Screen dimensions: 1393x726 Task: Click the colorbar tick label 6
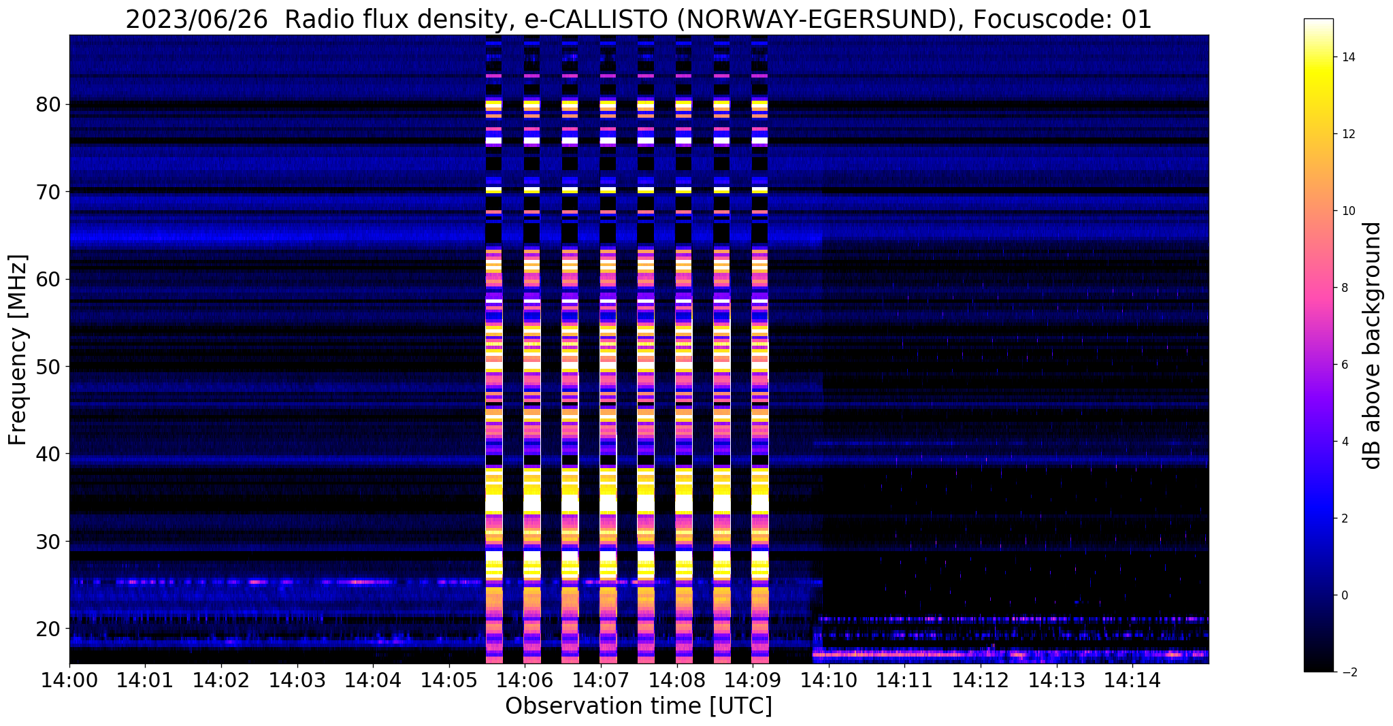(1344, 365)
